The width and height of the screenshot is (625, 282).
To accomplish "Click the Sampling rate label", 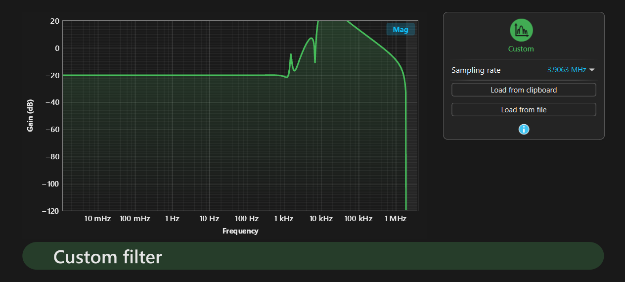I will [476, 70].
